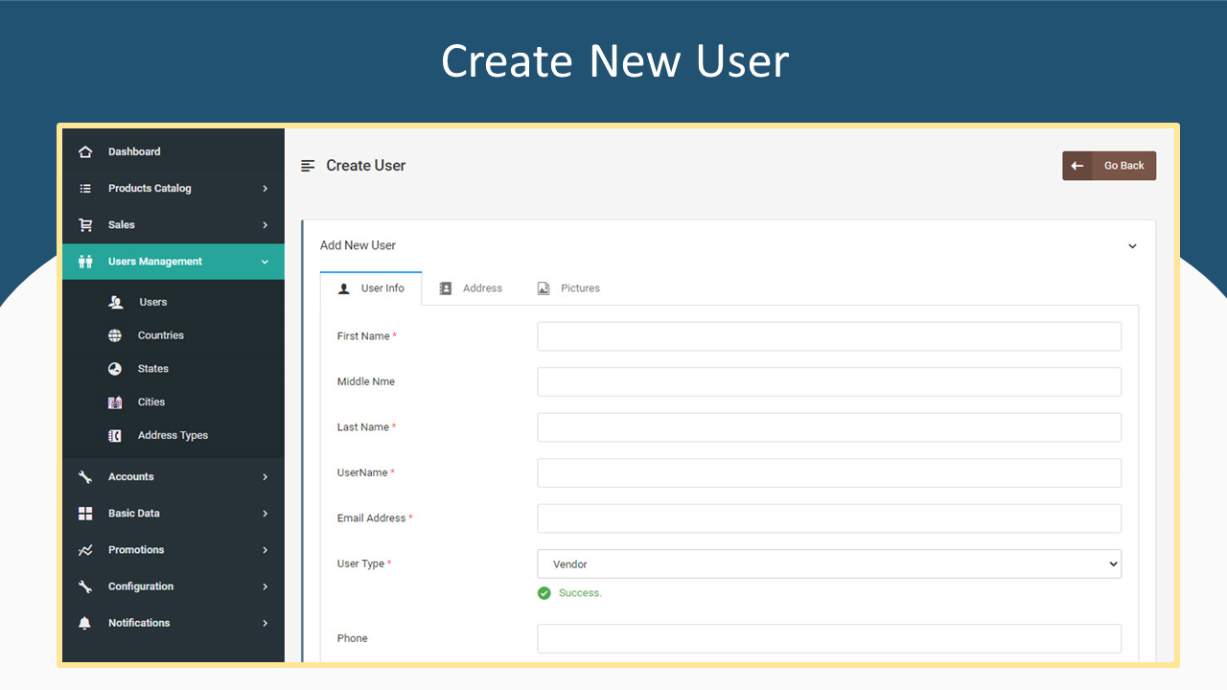This screenshot has width=1227, height=690.
Task: Switch to the Pictures tab
Action: [x=568, y=288]
